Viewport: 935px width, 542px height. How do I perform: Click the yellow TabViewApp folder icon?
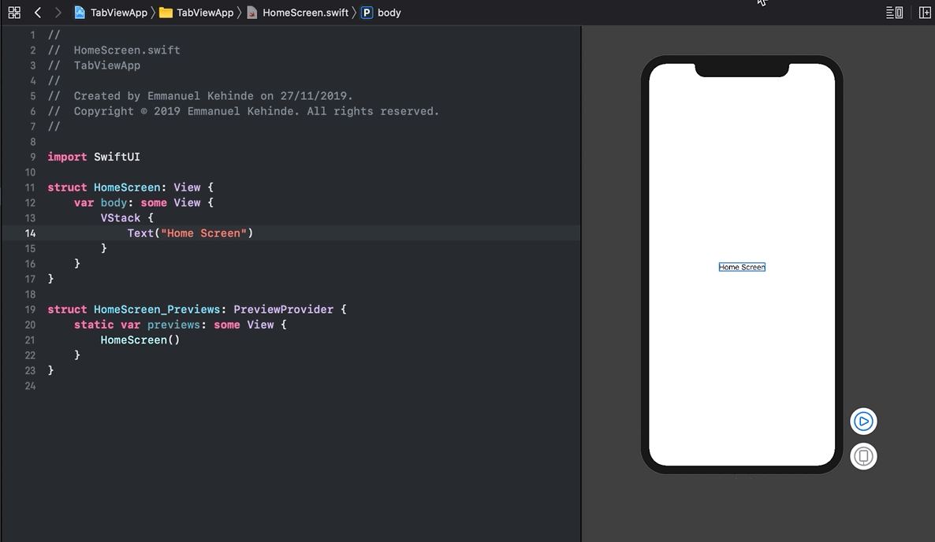pyautogui.click(x=166, y=13)
